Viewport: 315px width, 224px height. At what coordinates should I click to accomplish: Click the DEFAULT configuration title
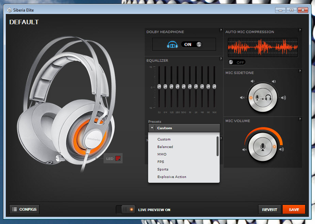[24, 22]
